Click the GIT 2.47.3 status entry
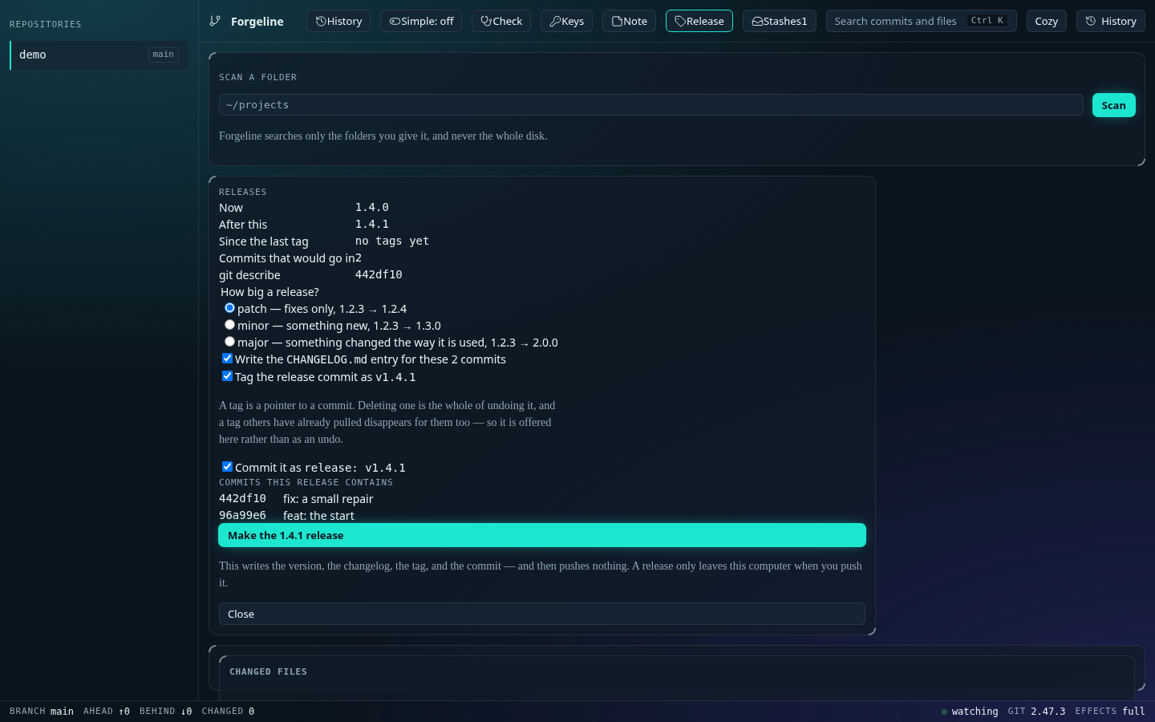This screenshot has width=1155, height=722. pos(1037,712)
